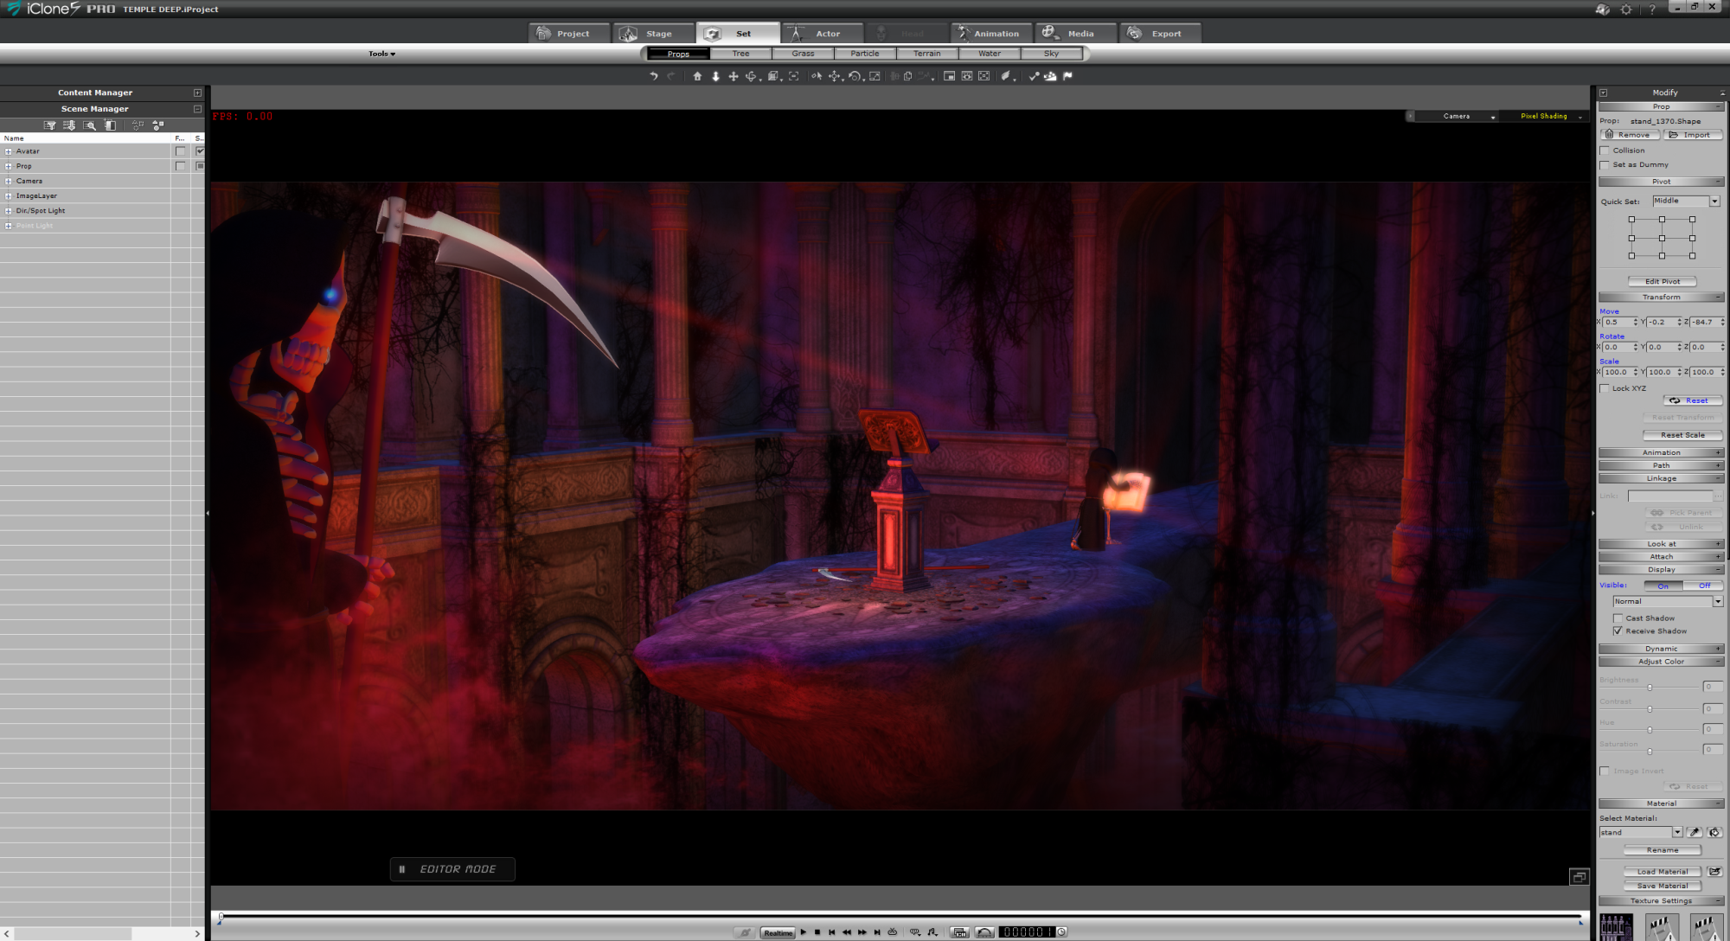Click the Edit Pivot button
The height and width of the screenshot is (941, 1730).
1662,281
